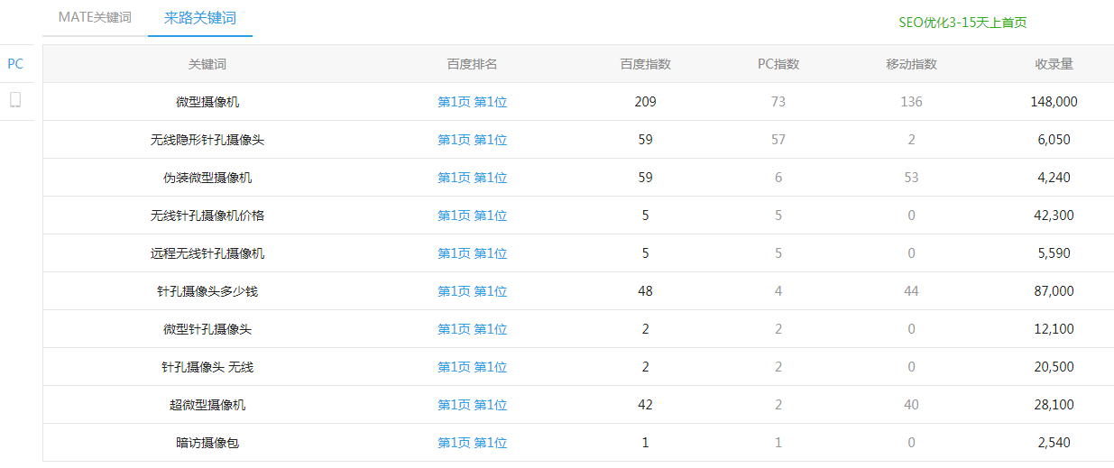1114x468 pixels.
Task: Click the 移动指数 column header
Action: 912,64
